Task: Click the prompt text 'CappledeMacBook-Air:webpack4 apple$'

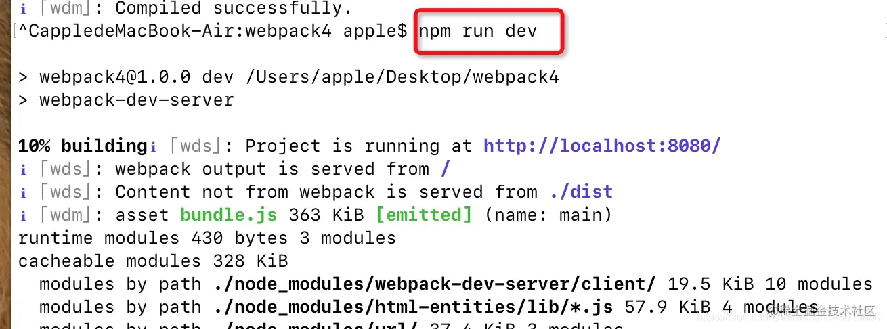Action: point(217,31)
